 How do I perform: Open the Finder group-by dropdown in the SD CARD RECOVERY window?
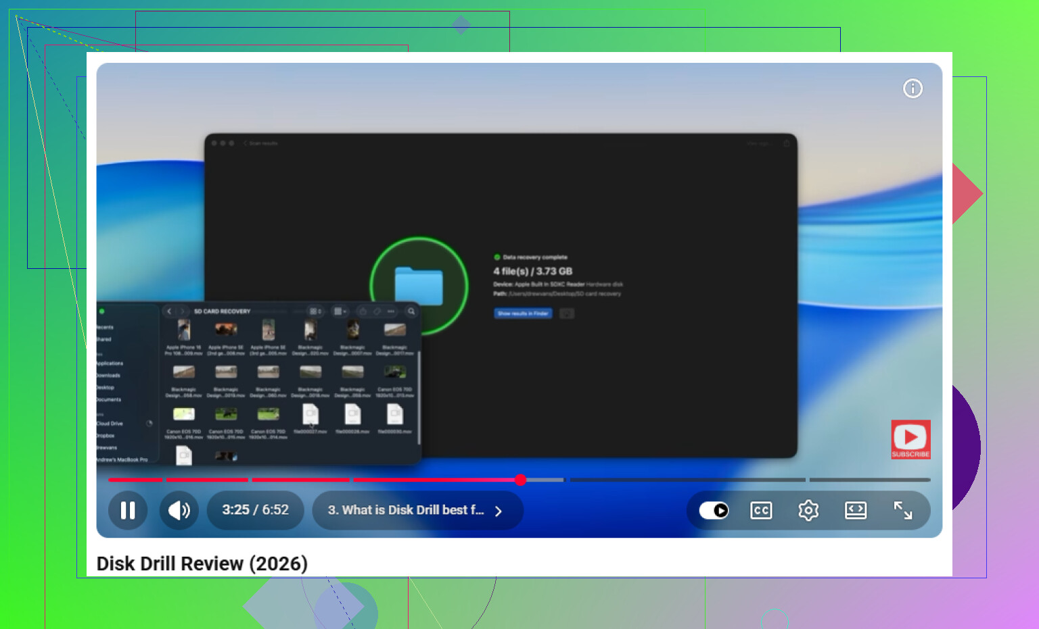(x=340, y=311)
